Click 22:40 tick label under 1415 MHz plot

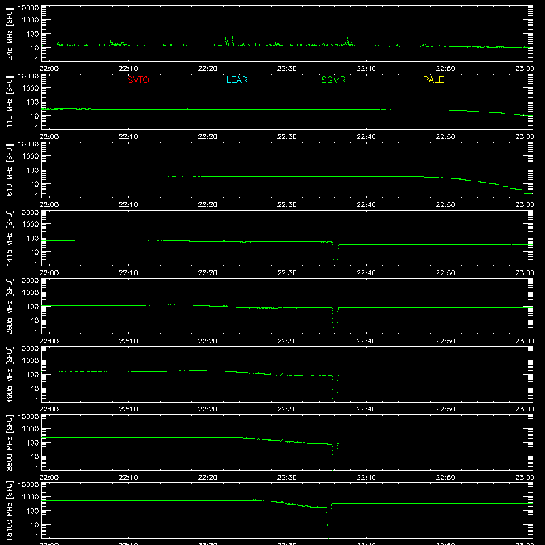click(x=366, y=273)
